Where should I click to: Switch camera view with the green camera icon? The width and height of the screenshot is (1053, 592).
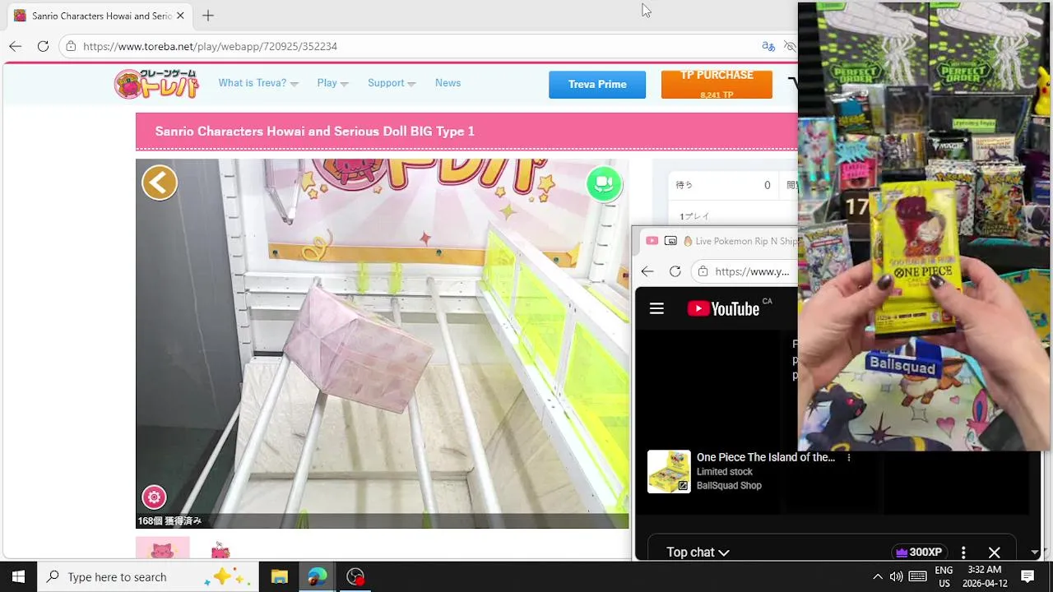coord(604,183)
